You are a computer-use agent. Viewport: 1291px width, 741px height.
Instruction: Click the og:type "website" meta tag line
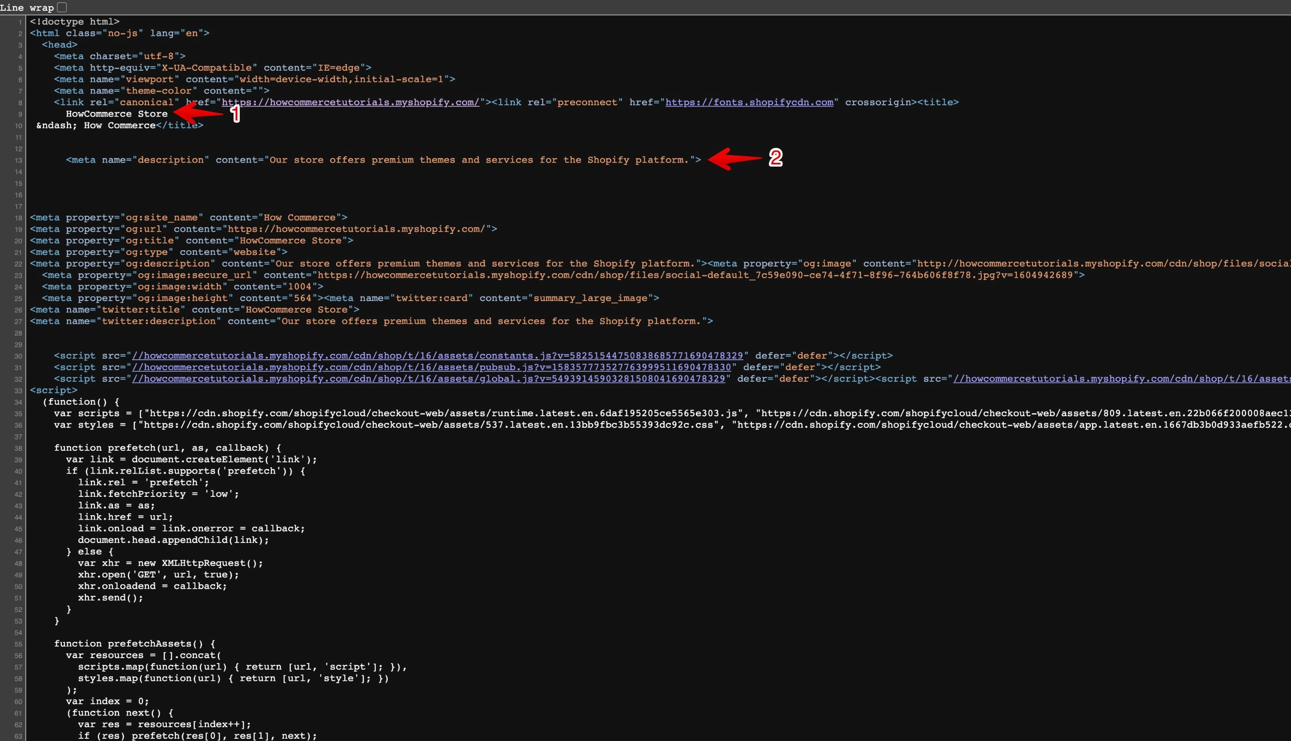click(x=158, y=252)
